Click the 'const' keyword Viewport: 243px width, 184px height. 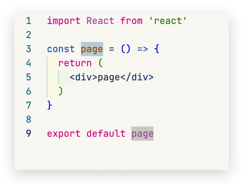click(61, 49)
